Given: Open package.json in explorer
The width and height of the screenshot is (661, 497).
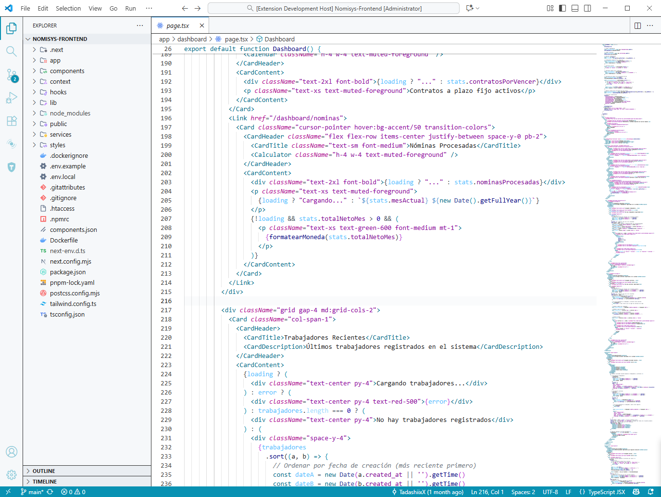Looking at the screenshot, I should 87,272.
